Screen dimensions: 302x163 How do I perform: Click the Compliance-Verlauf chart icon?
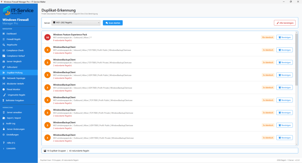(4, 56)
